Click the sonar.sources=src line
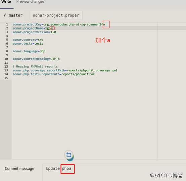This screenshot has height=181, width=186. click(x=28, y=40)
